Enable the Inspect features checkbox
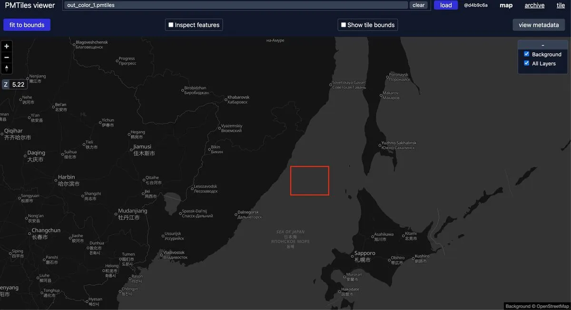571x310 pixels. coord(171,25)
